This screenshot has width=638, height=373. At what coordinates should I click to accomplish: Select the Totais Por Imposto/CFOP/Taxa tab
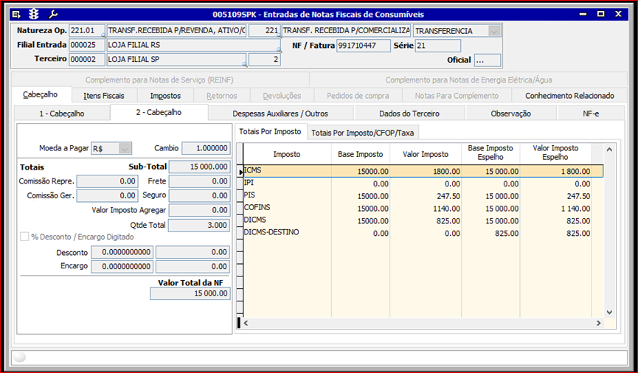pyautogui.click(x=362, y=133)
